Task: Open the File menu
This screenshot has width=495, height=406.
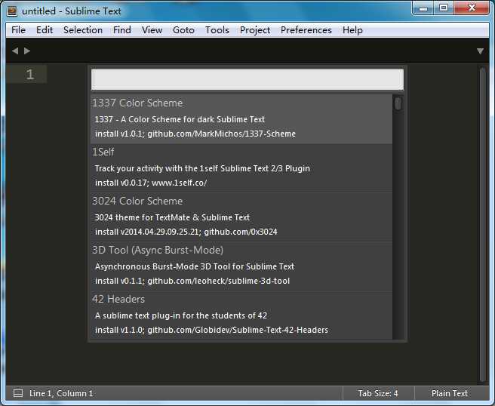Action: pyautogui.click(x=18, y=30)
